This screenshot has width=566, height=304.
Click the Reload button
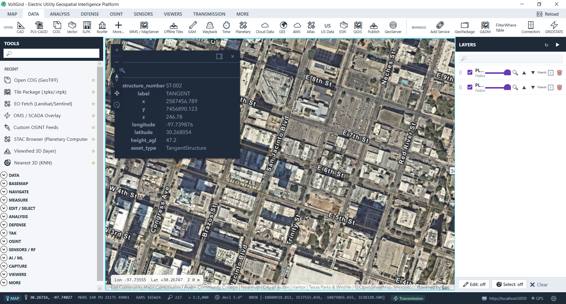548,14
